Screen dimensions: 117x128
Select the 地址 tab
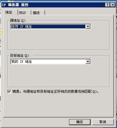pos(10,12)
